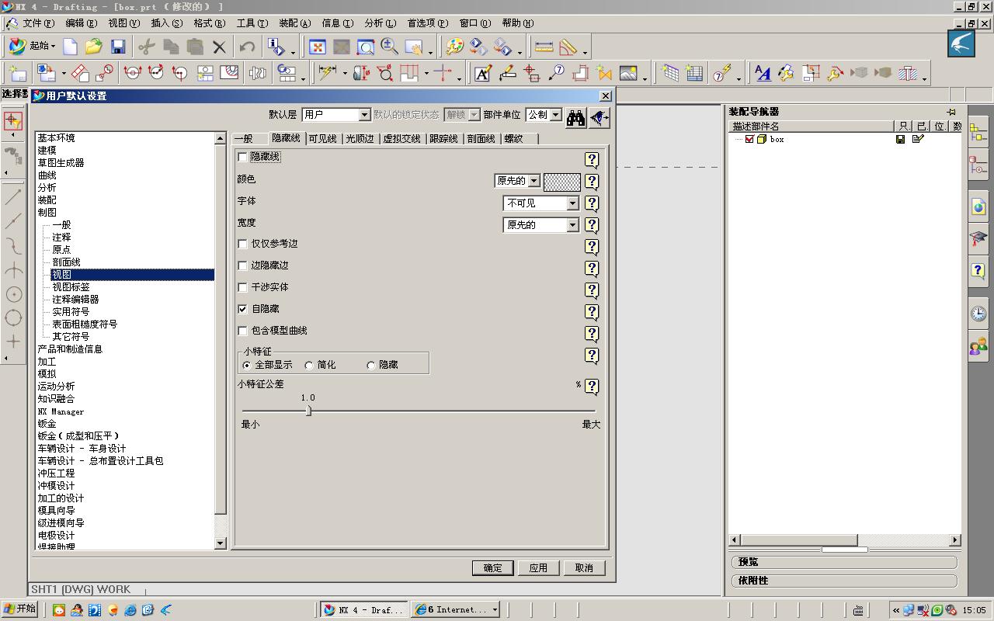The image size is (994, 621).
Task: Open the 起始 start dropdown
Action: (32, 47)
